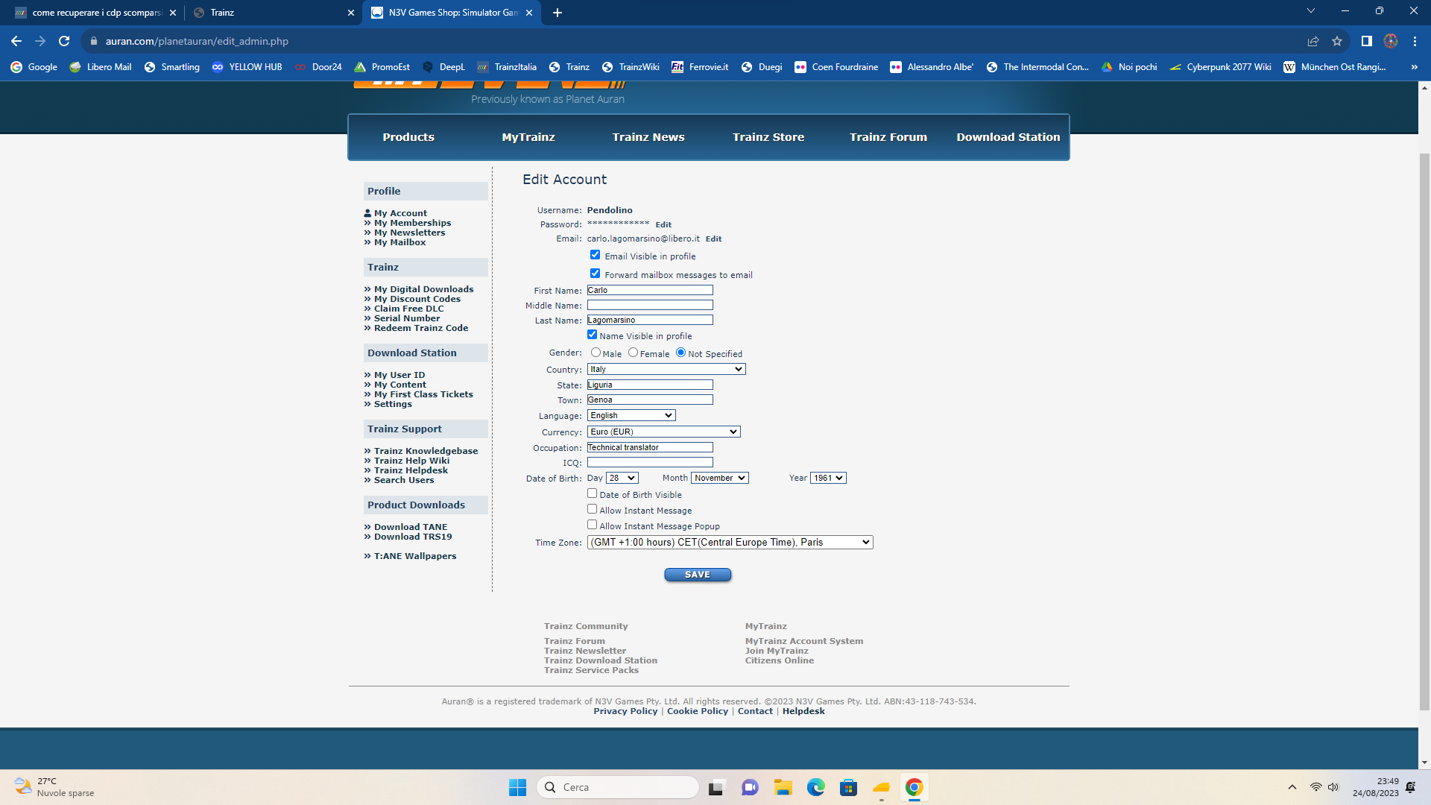Open Libero Mail bookmark
1431x805 pixels.
pyautogui.click(x=101, y=67)
